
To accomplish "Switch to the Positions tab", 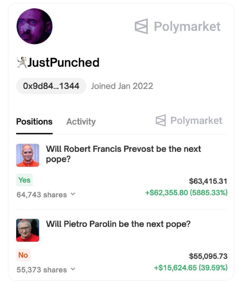I will [x=34, y=122].
